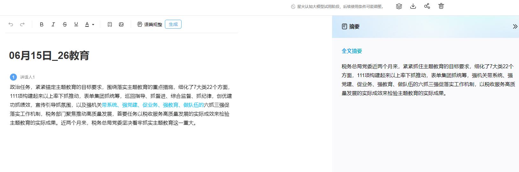Redo the last edit

pos(22,24)
